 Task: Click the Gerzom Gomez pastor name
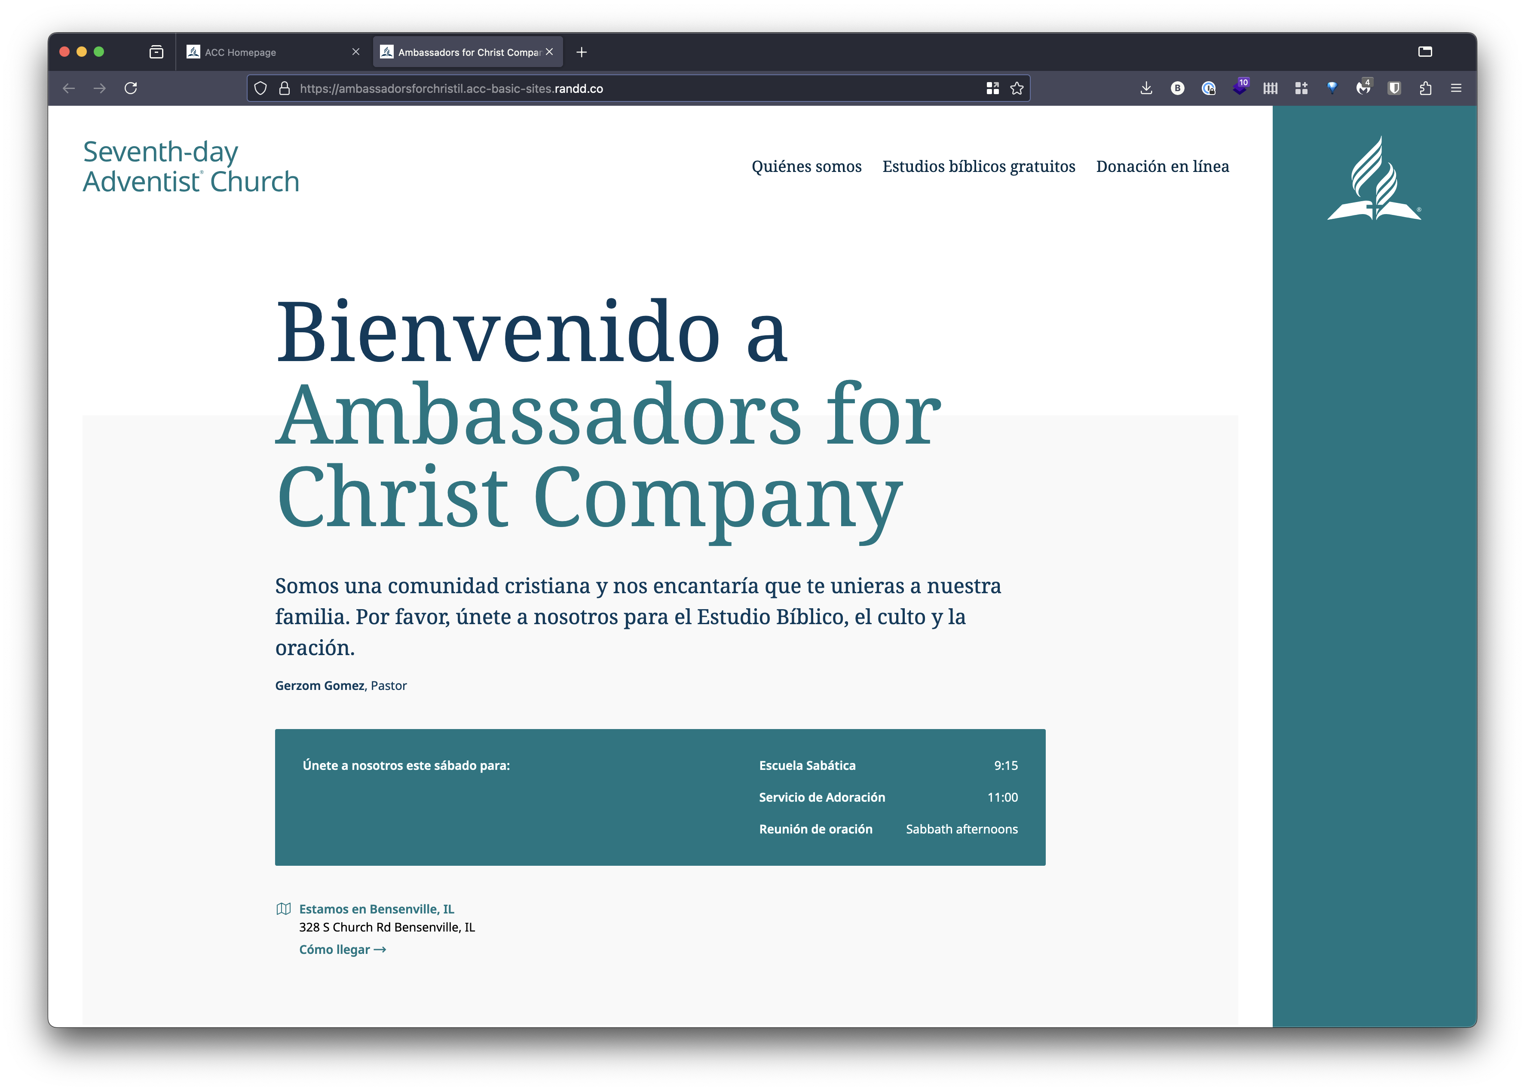click(320, 685)
